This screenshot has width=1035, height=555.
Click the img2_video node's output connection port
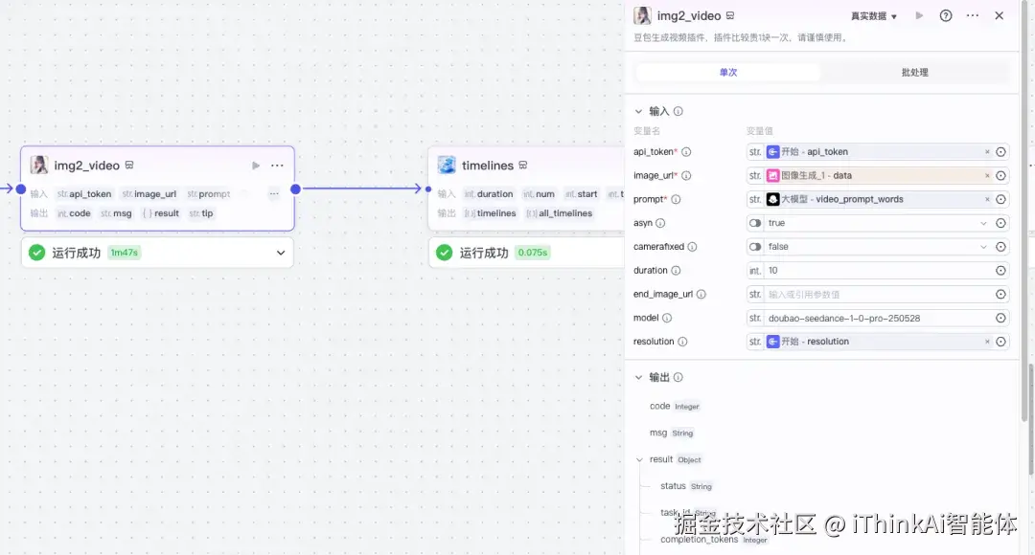tap(296, 189)
